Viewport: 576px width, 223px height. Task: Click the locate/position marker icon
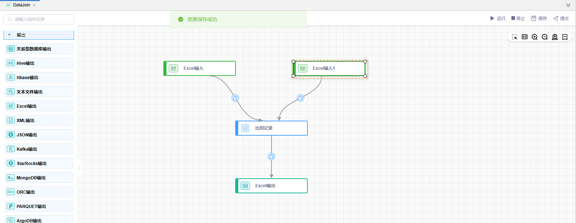pos(555,37)
